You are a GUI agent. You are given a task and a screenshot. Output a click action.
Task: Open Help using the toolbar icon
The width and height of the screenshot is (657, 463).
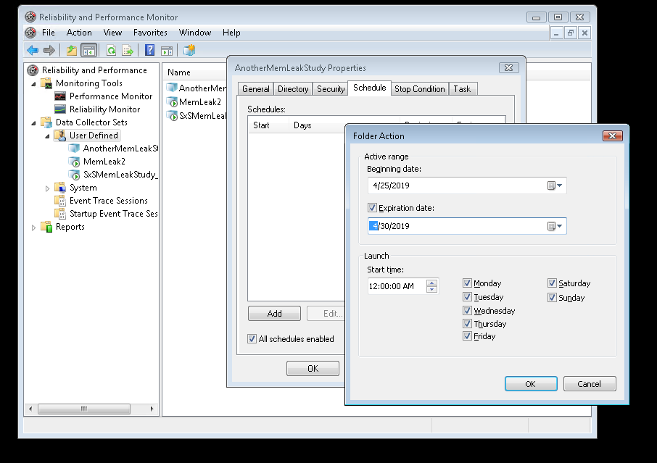149,49
